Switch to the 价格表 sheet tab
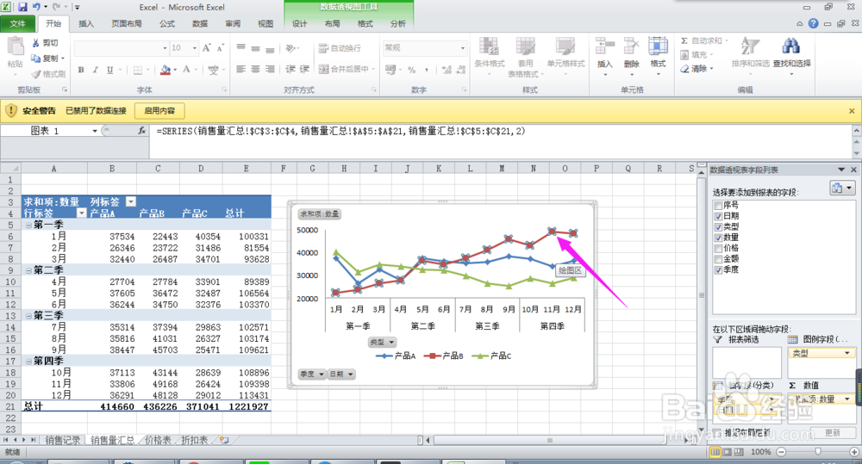 158,440
